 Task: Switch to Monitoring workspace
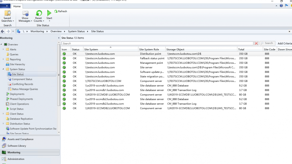coord(30,152)
